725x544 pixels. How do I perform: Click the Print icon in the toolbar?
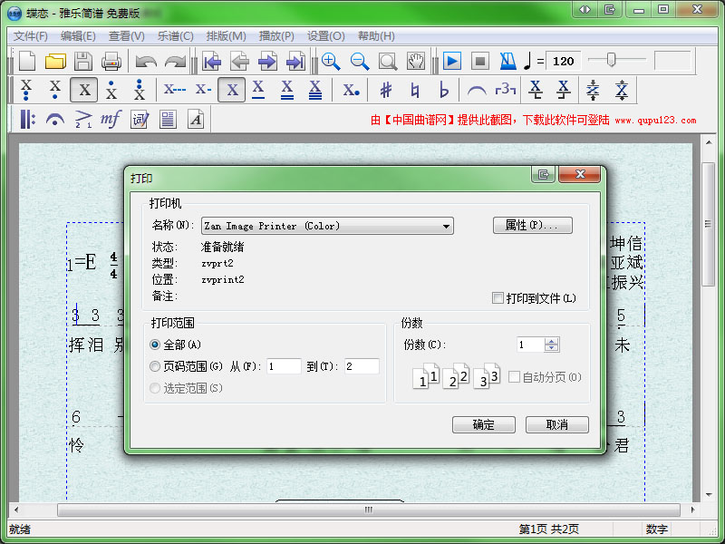111,62
